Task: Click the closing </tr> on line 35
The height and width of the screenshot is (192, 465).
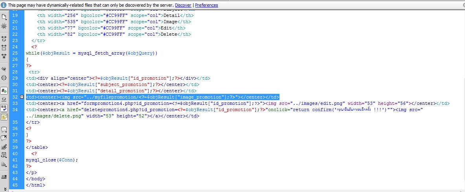Action: click(x=33, y=122)
